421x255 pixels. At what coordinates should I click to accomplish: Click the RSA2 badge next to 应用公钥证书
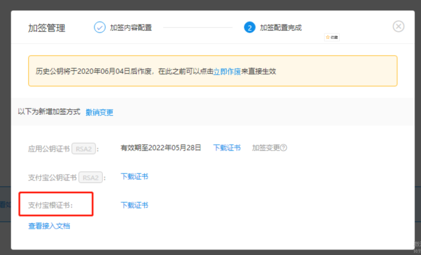pos(84,149)
